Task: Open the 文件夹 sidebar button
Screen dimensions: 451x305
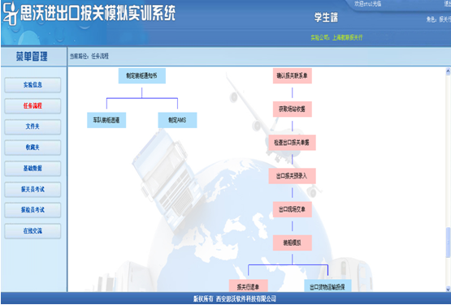Action: coord(33,127)
